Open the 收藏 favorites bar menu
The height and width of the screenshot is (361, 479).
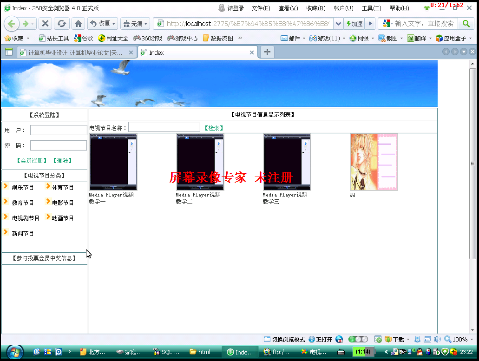coord(17,38)
